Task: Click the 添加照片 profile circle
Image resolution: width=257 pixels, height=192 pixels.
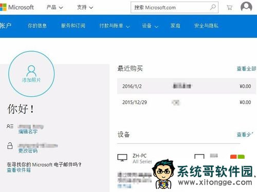Action: (31, 74)
